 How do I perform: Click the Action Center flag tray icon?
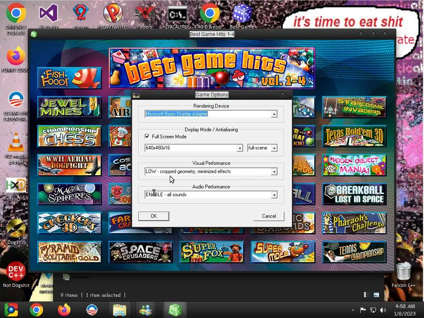pyautogui.click(x=363, y=310)
